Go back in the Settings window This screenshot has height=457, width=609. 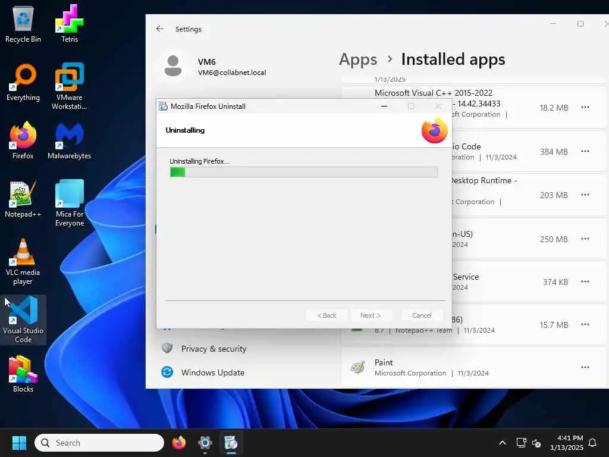coord(159,29)
